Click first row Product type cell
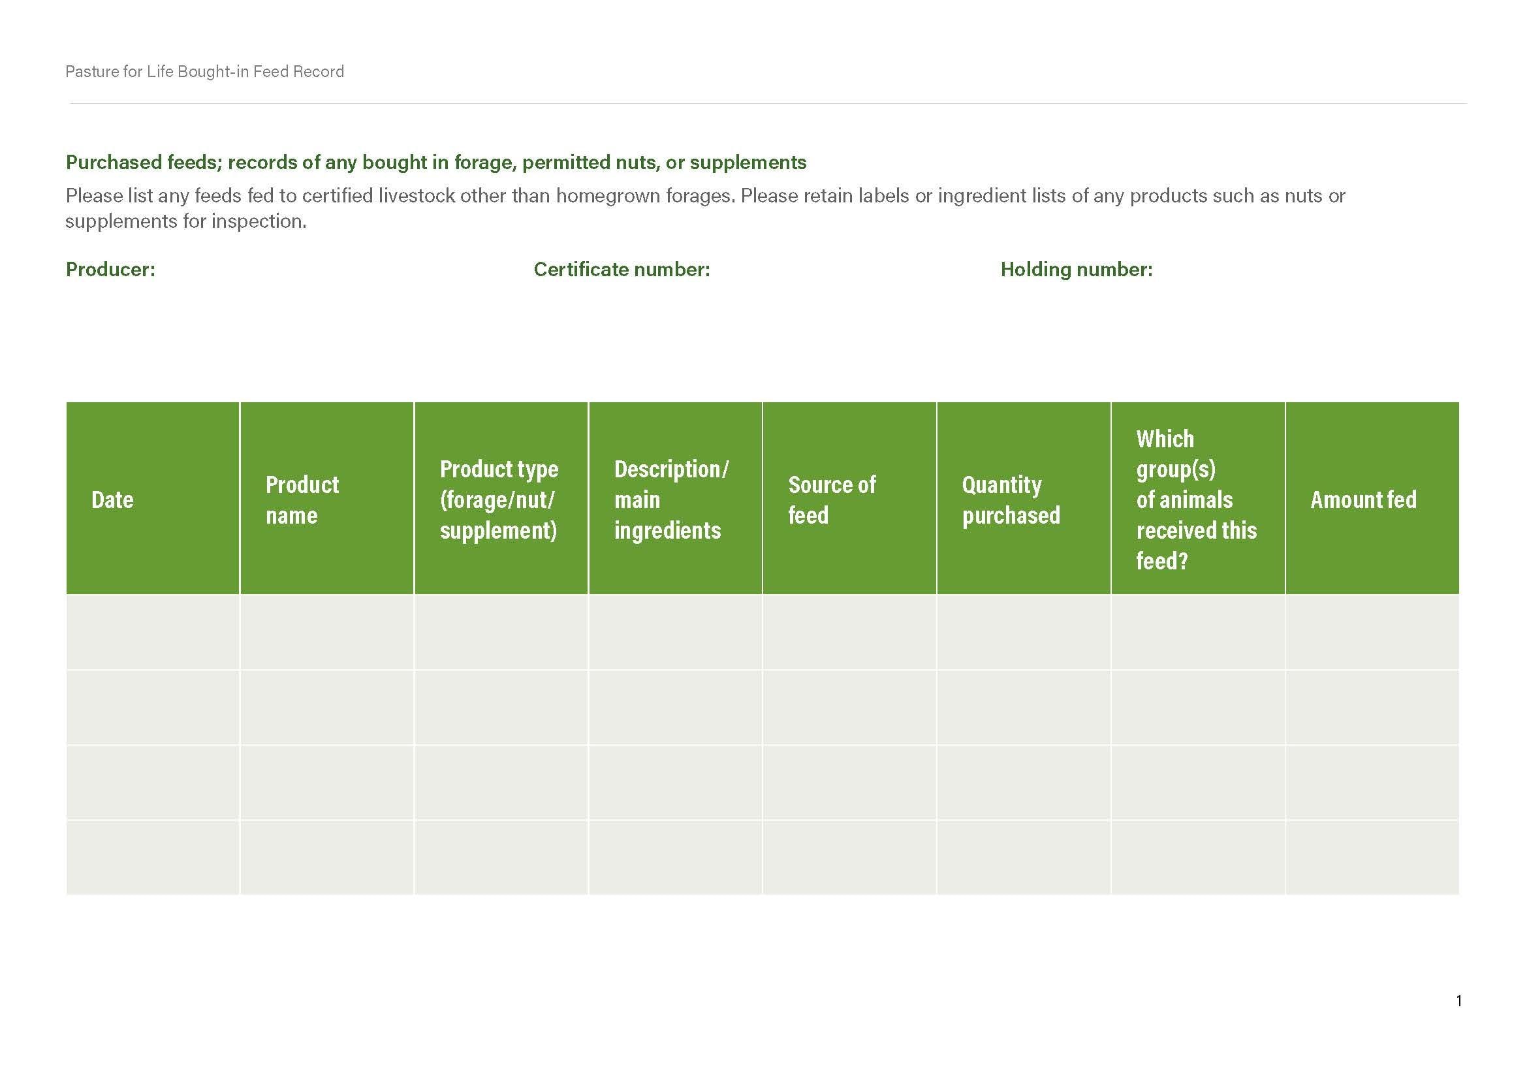The image size is (1527, 1080). [501, 632]
